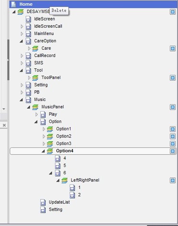This screenshot has width=178, height=226.
Task: Expand the Option2 panel node
Action: point(44,136)
